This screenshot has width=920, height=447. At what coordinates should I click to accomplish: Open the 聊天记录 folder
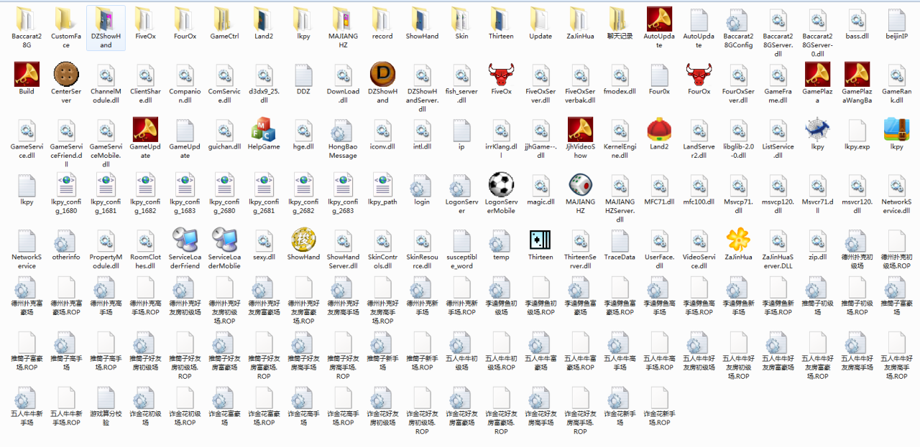point(620,19)
